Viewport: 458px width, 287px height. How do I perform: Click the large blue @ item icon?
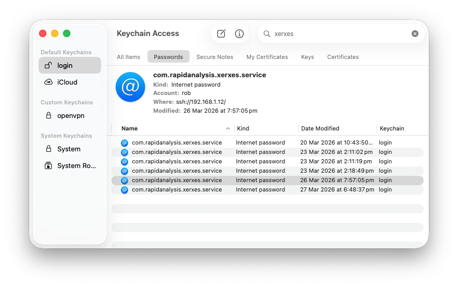point(130,87)
